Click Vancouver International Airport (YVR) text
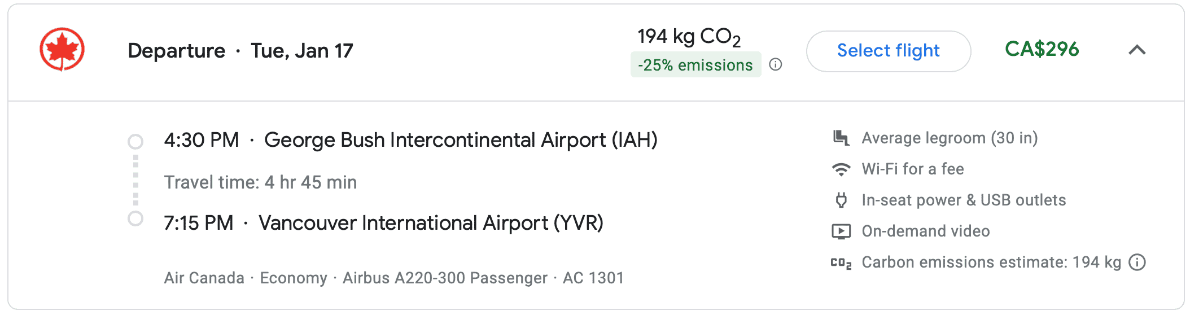 (x=431, y=223)
